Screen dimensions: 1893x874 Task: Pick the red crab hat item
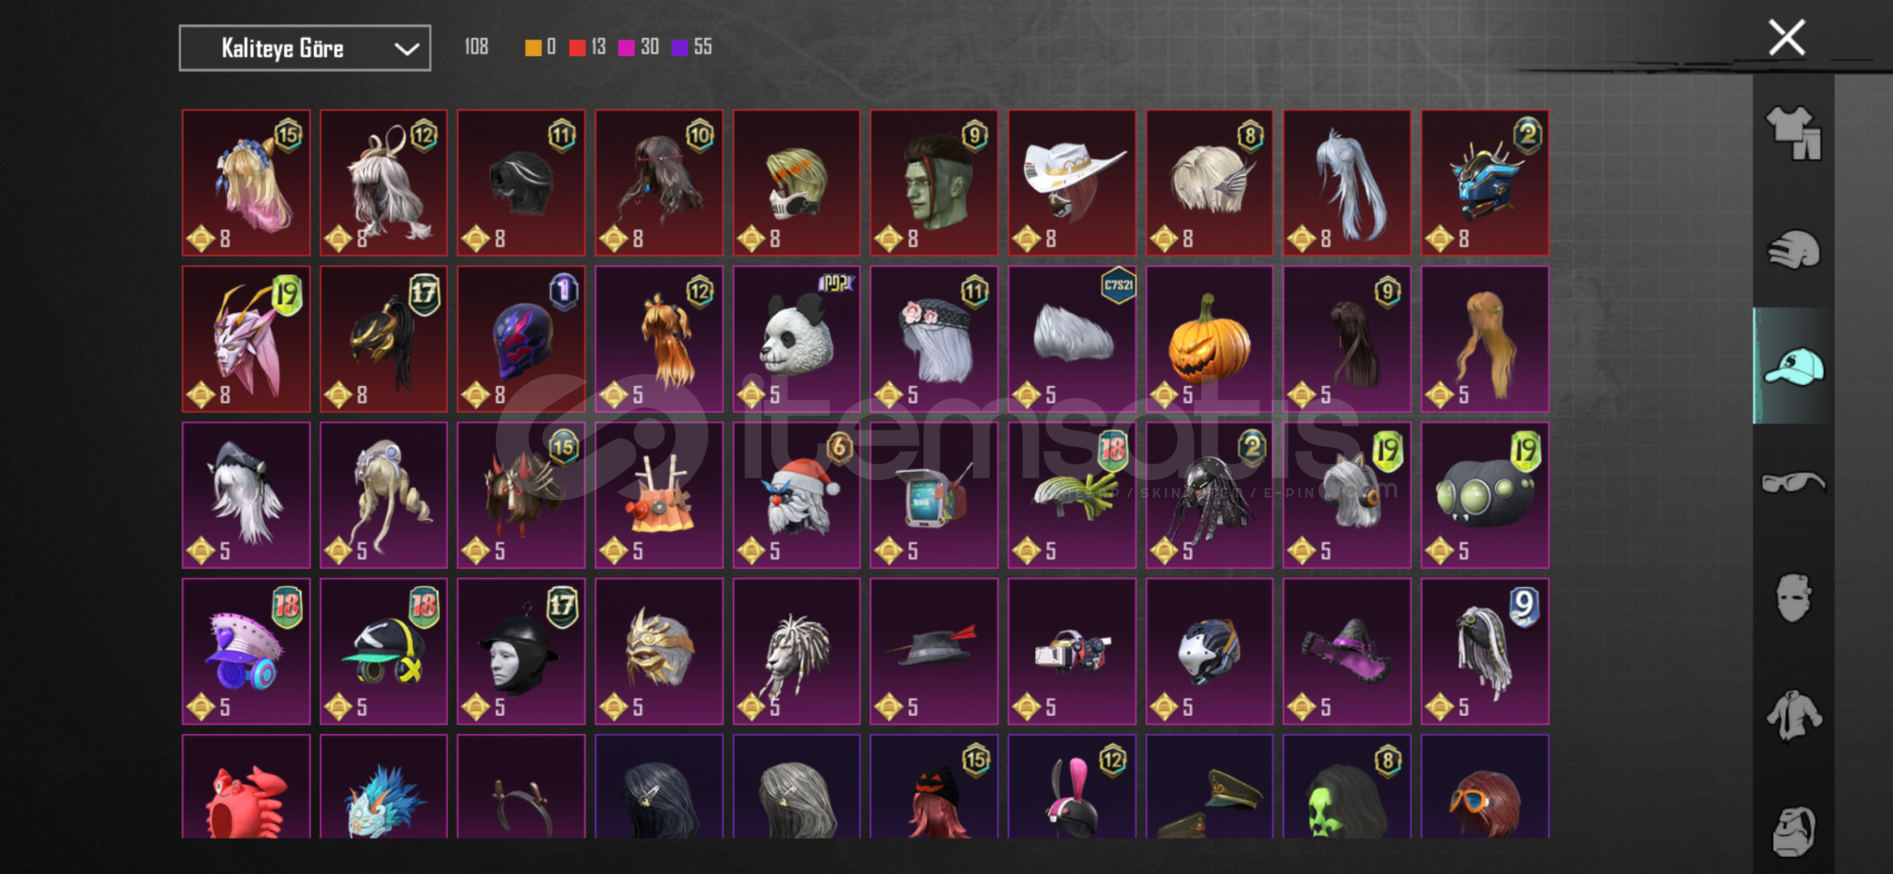click(246, 787)
